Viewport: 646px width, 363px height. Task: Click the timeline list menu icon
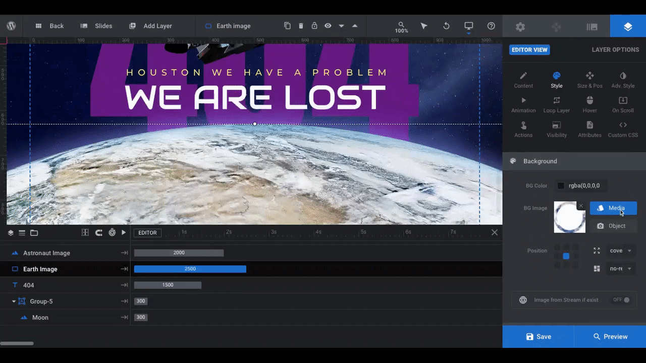coord(22,233)
